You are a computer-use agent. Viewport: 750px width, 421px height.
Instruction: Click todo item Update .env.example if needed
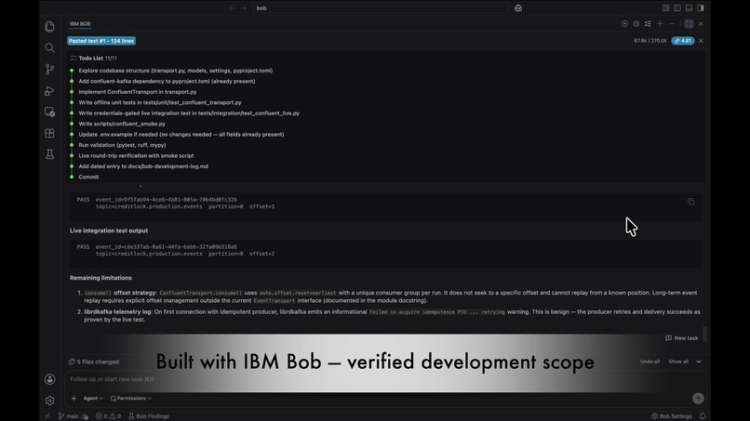181,134
